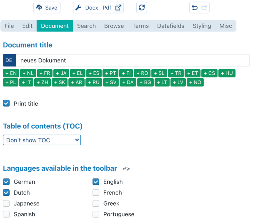The image size is (253, 220).
Task: Click the refresh arrows icon
Action: pos(142,8)
